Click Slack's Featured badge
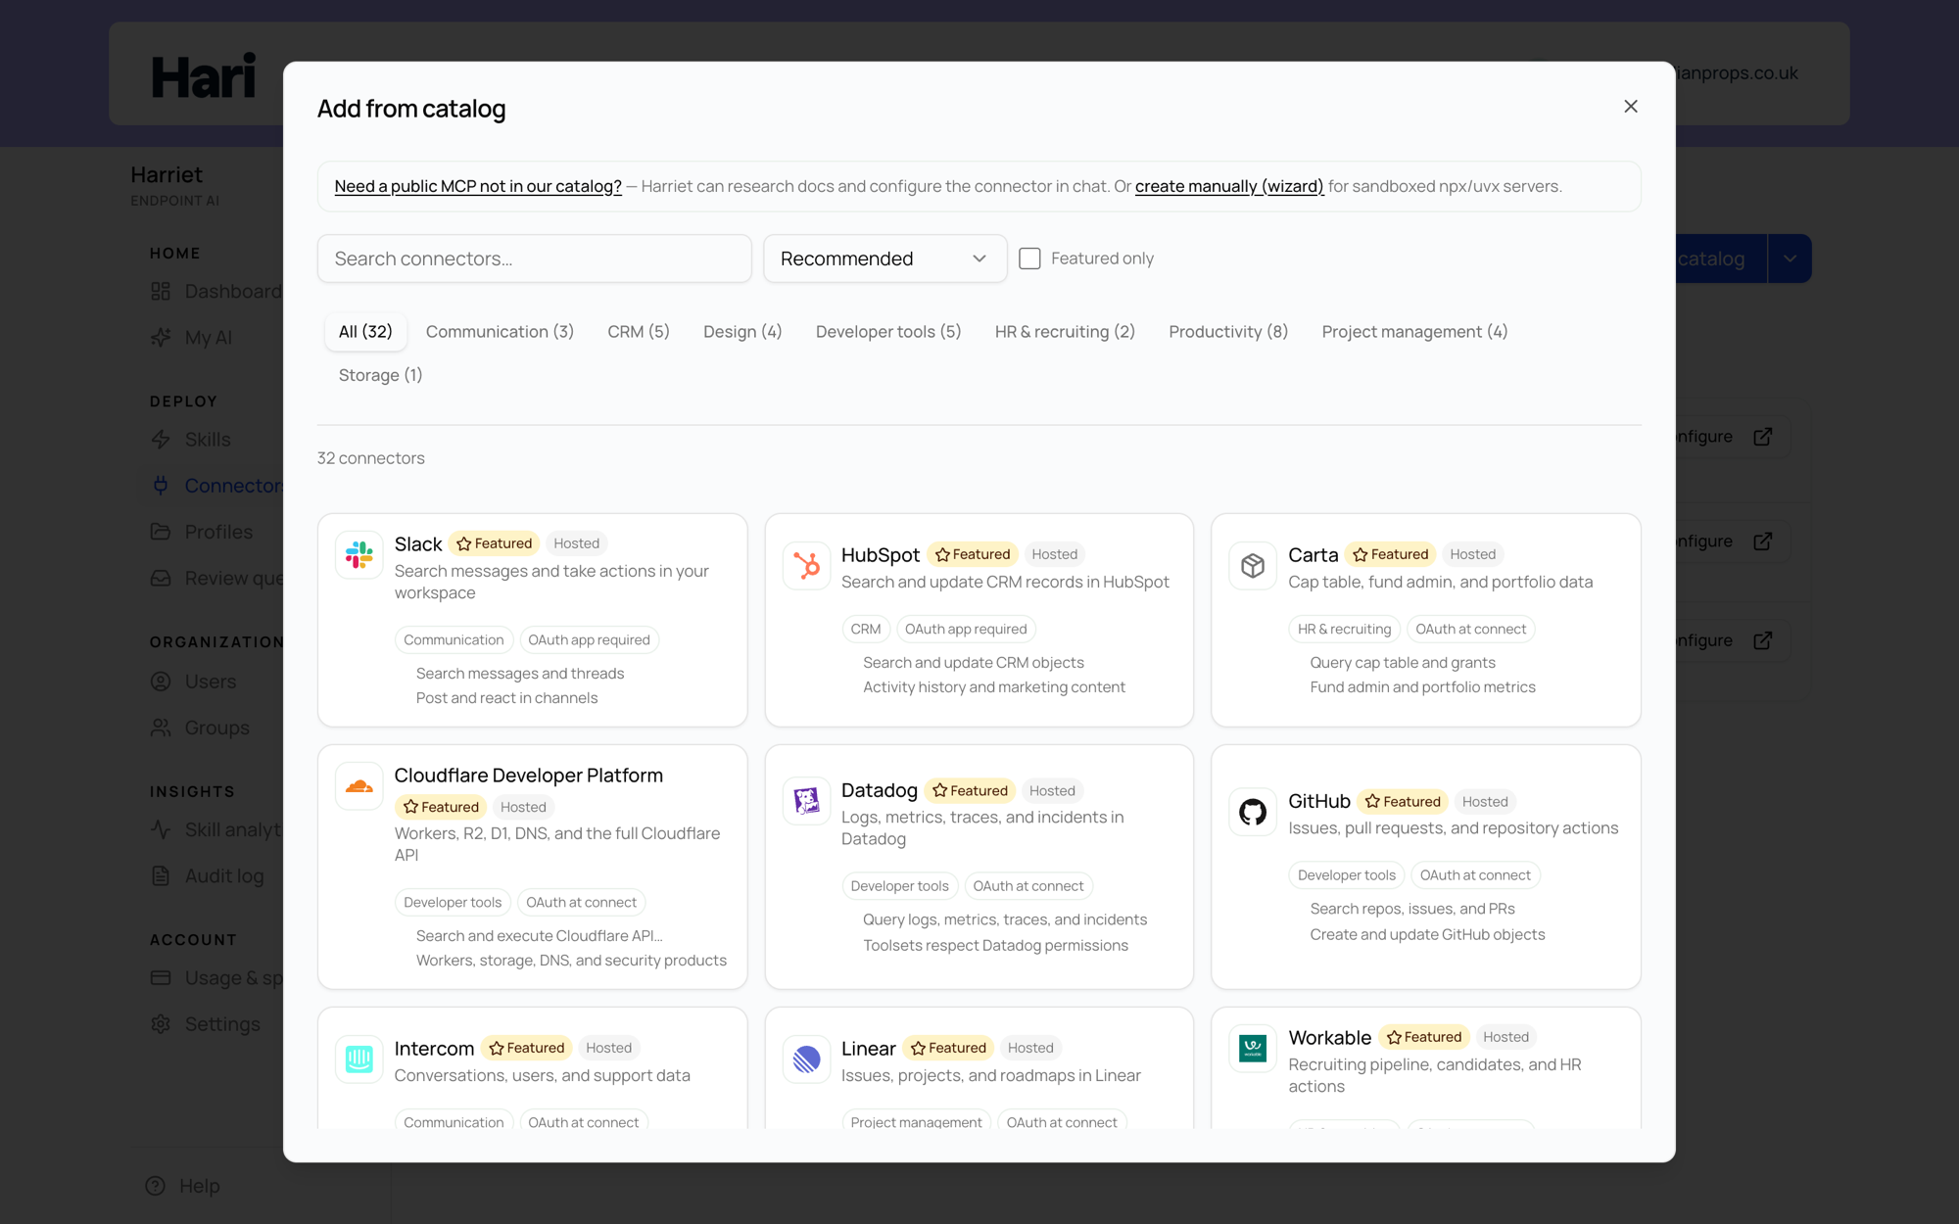Image resolution: width=1959 pixels, height=1224 pixels. pyautogui.click(x=495, y=543)
